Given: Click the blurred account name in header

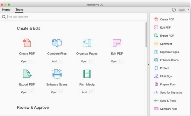Looking at the screenshot, I should pyautogui.click(x=182, y=10).
